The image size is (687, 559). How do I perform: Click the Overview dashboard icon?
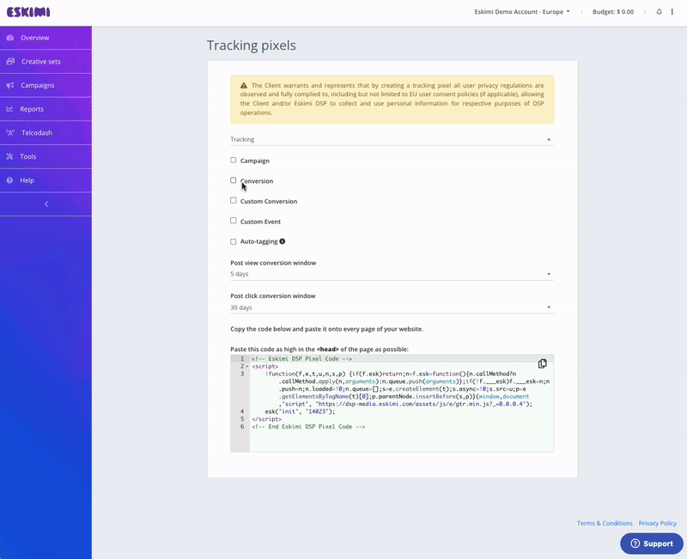click(x=10, y=38)
